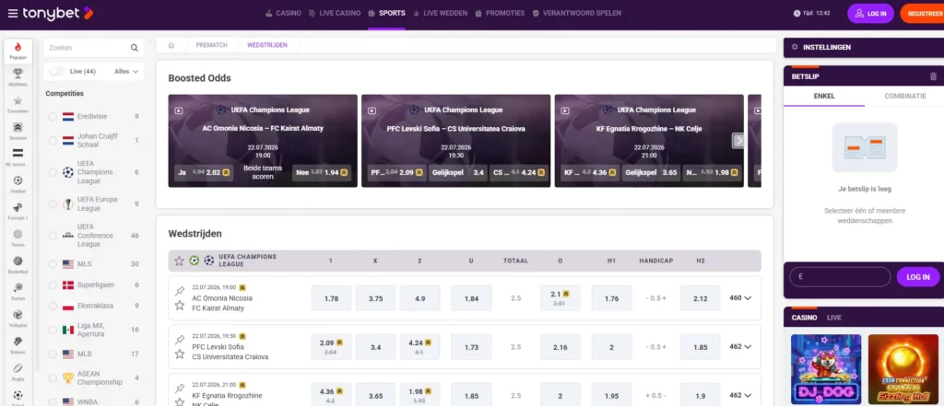Select Formule 1 sport icon
Viewport: 944px width, 406px height.
point(18,211)
